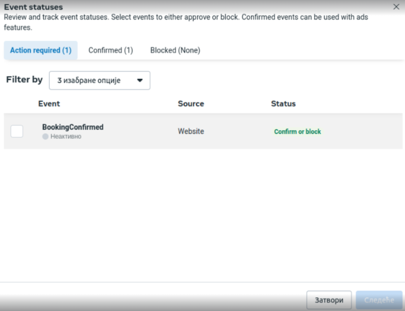Close the Event statuses dialog with X
The width and height of the screenshot is (405, 311).
(396, 7)
